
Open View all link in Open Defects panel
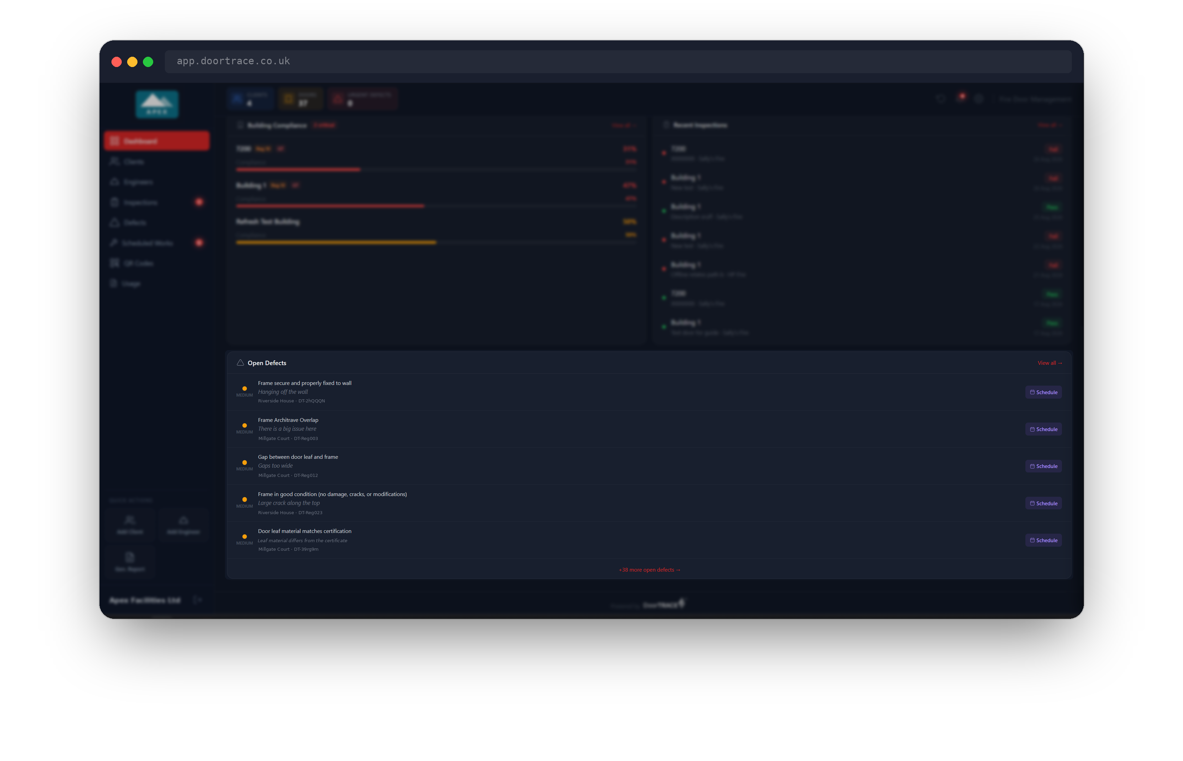click(1050, 363)
